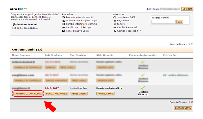Go to results page 2 below the table

[192, 102]
